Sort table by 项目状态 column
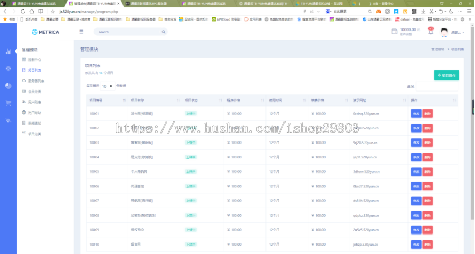 point(203,100)
